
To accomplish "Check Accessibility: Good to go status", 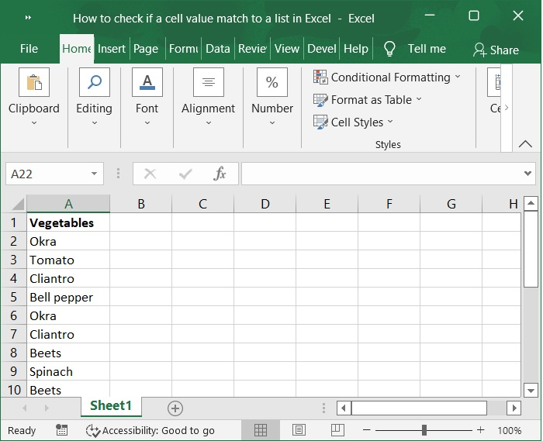I will (151, 430).
